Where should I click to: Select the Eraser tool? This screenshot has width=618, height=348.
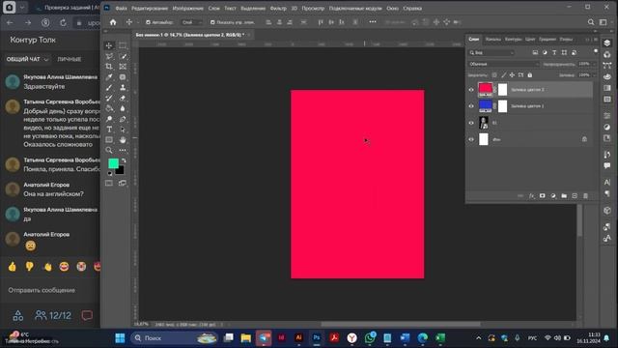[x=123, y=99]
